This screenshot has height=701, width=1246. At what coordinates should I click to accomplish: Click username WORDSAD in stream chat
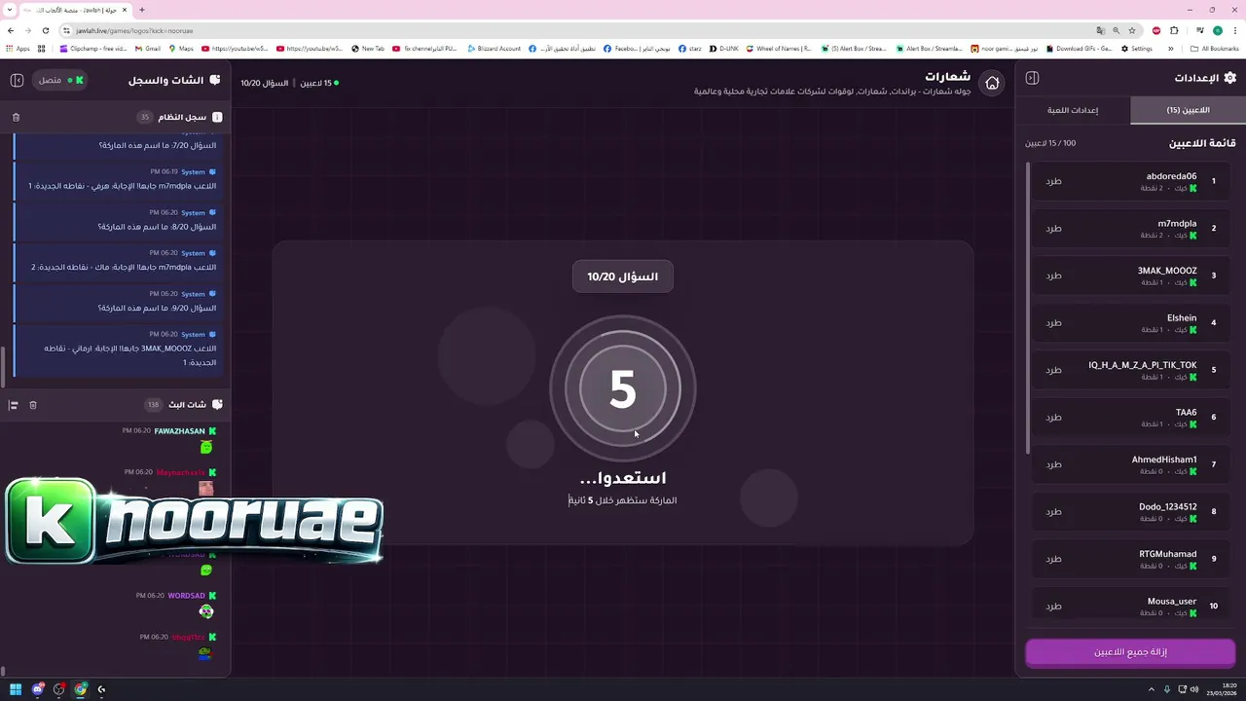(186, 595)
